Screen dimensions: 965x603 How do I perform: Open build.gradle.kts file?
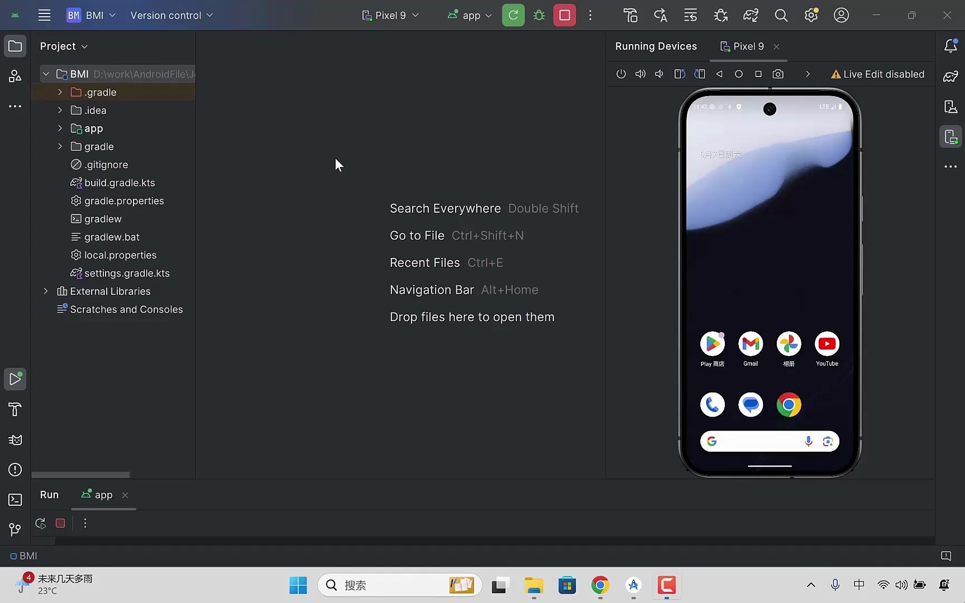pyautogui.click(x=120, y=183)
